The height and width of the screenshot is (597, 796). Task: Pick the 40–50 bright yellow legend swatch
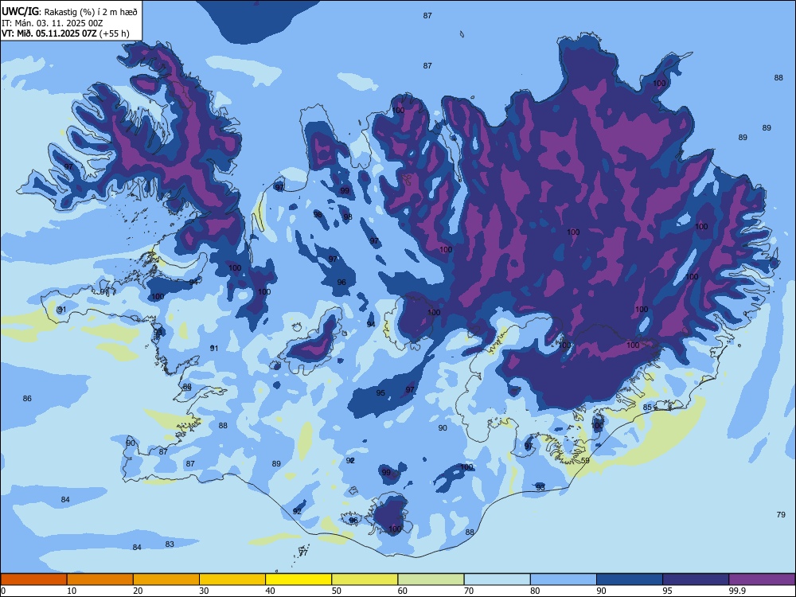[298, 579]
